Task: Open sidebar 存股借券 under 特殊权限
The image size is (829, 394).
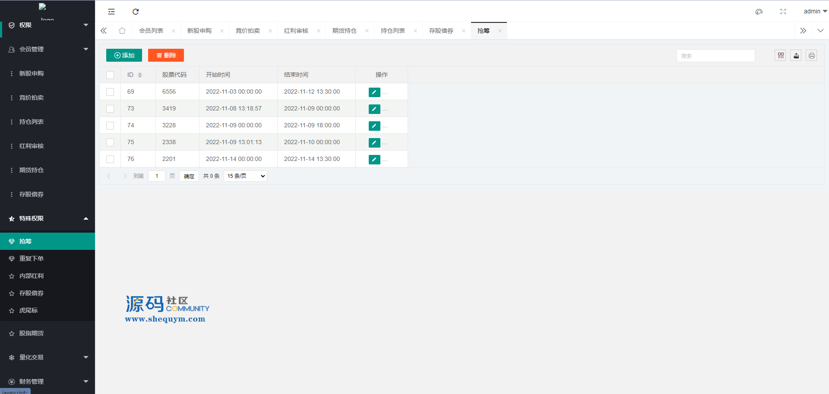Action: tap(47, 293)
